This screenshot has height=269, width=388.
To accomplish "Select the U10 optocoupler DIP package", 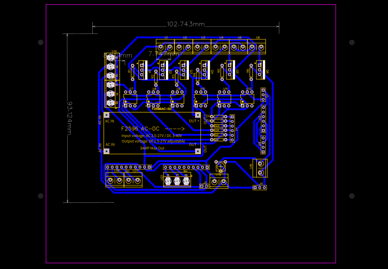I will tap(201, 99).
